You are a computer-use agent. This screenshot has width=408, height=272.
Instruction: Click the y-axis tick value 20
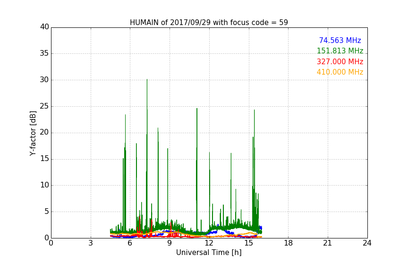tap(44, 132)
